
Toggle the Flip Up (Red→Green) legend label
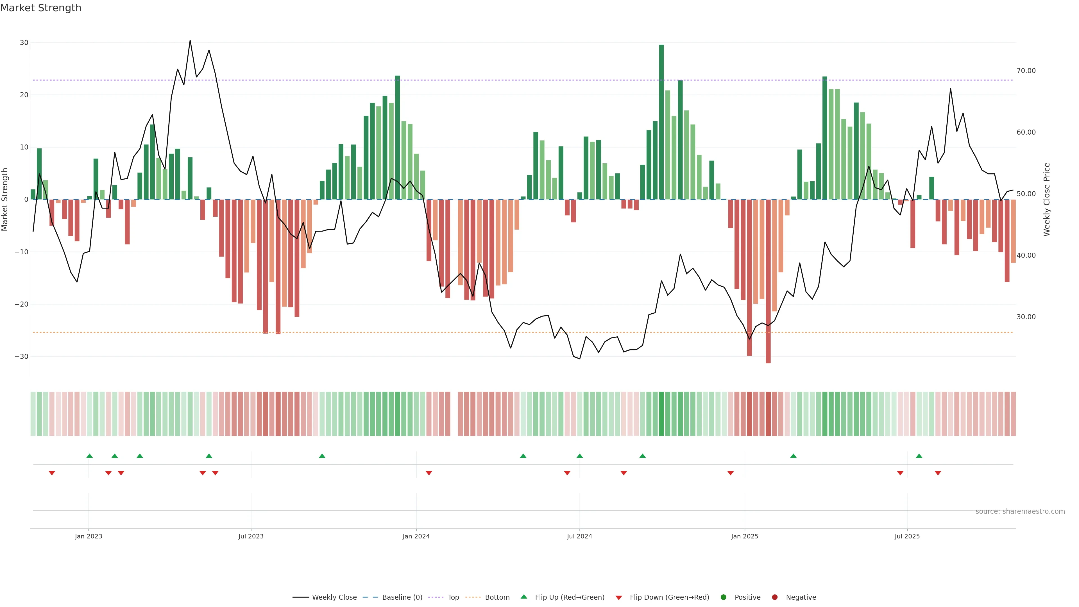click(570, 597)
